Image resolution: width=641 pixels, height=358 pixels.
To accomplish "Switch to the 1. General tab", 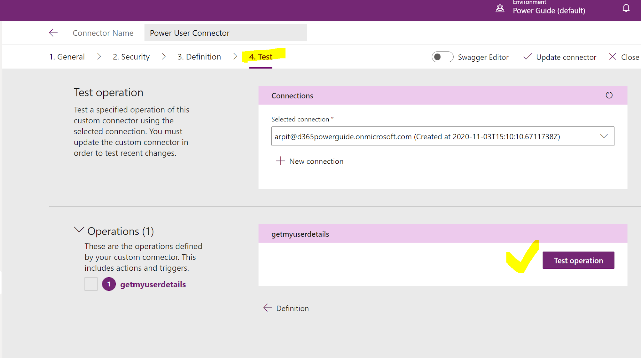I will coord(67,57).
